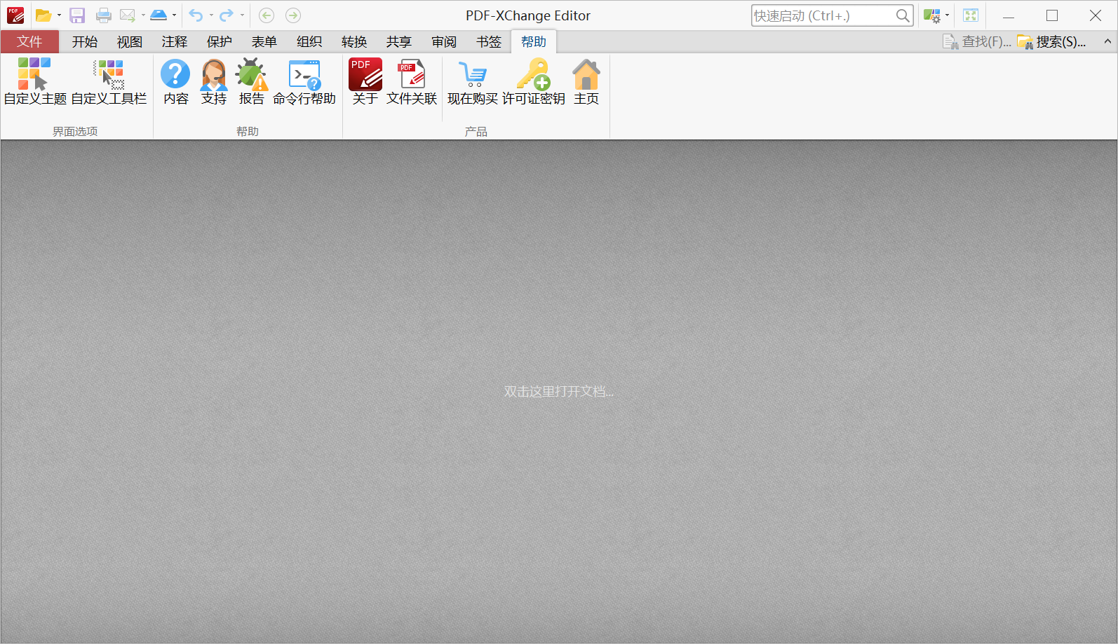Click the save disk icon
Image resolution: width=1118 pixels, height=644 pixels.
(x=77, y=15)
